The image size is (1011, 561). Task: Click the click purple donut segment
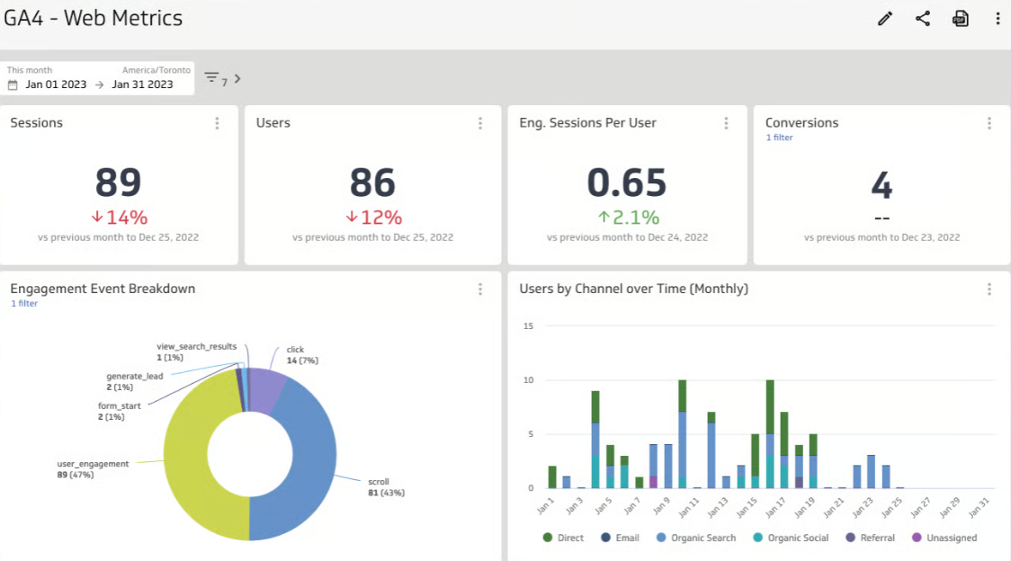[x=265, y=389]
